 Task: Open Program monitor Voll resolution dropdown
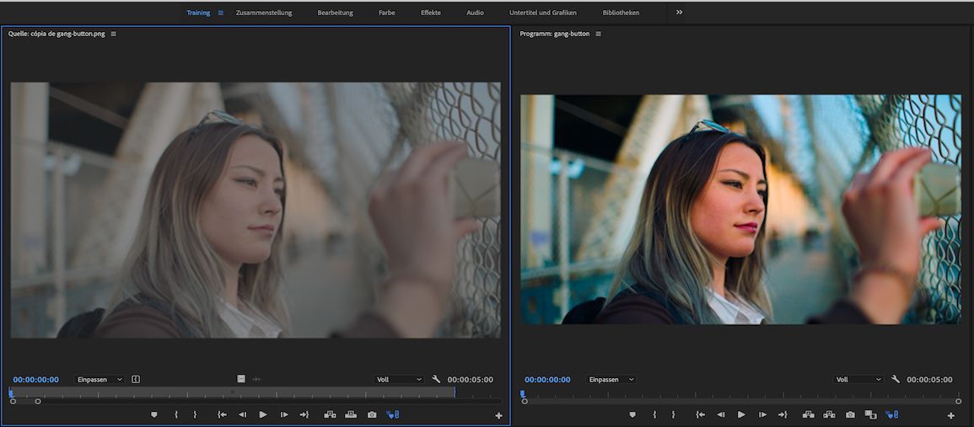point(858,379)
